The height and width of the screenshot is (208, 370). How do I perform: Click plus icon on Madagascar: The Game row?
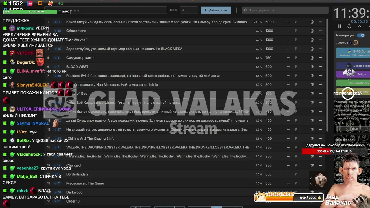[288, 183]
